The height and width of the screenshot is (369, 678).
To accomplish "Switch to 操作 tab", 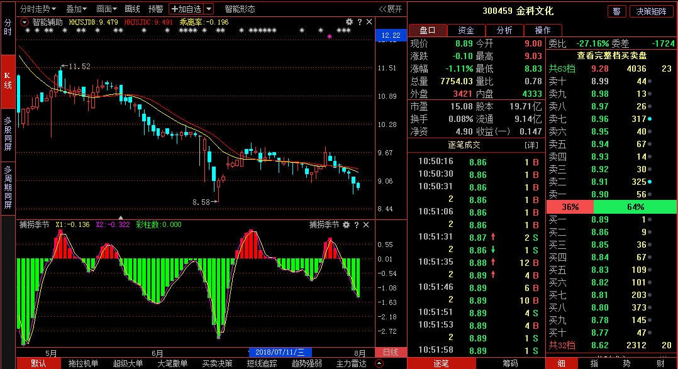I will 543,30.
